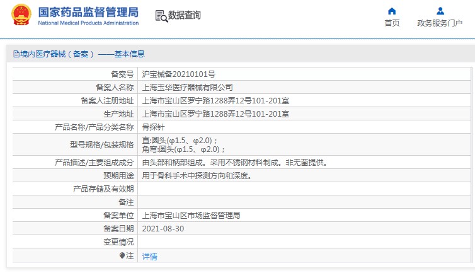The width and height of the screenshot is (475, 273).
Task: Click 角弯:圆头(φ1.5、φ2.0) spec line
Action: coord(183,149)
